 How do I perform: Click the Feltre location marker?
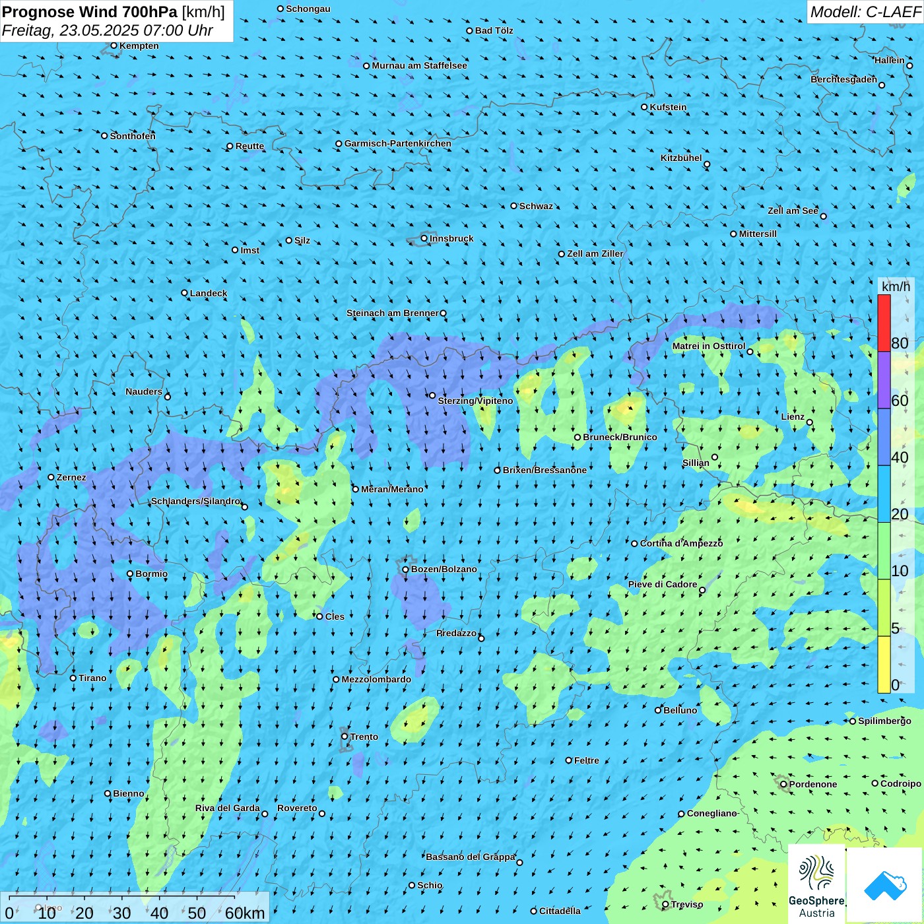point(568,760)
